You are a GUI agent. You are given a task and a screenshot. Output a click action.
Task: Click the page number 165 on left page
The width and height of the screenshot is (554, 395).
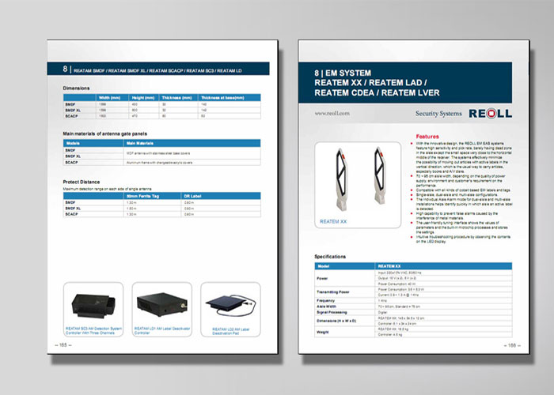coord(63,345)
